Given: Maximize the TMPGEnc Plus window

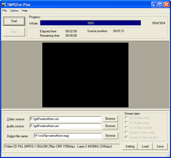Looking at the screenshot, I should 160,5.
